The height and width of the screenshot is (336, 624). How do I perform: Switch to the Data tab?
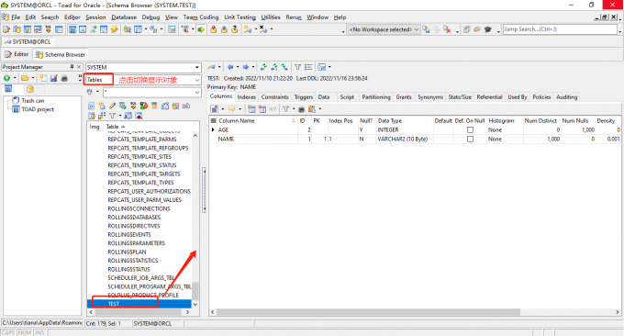coord(324,96)
